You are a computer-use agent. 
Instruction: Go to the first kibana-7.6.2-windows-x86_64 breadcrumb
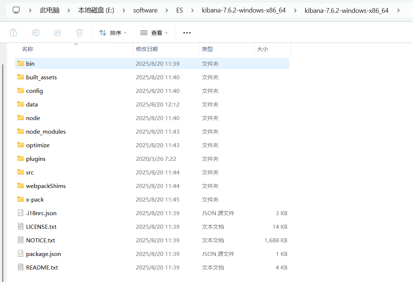[x=244, y=11]
